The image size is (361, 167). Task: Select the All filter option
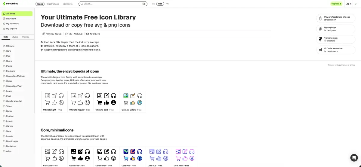pos(153,4)
